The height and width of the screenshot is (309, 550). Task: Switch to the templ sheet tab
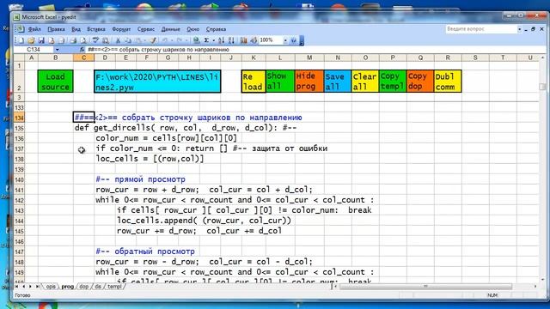click(x=114, y=287)
